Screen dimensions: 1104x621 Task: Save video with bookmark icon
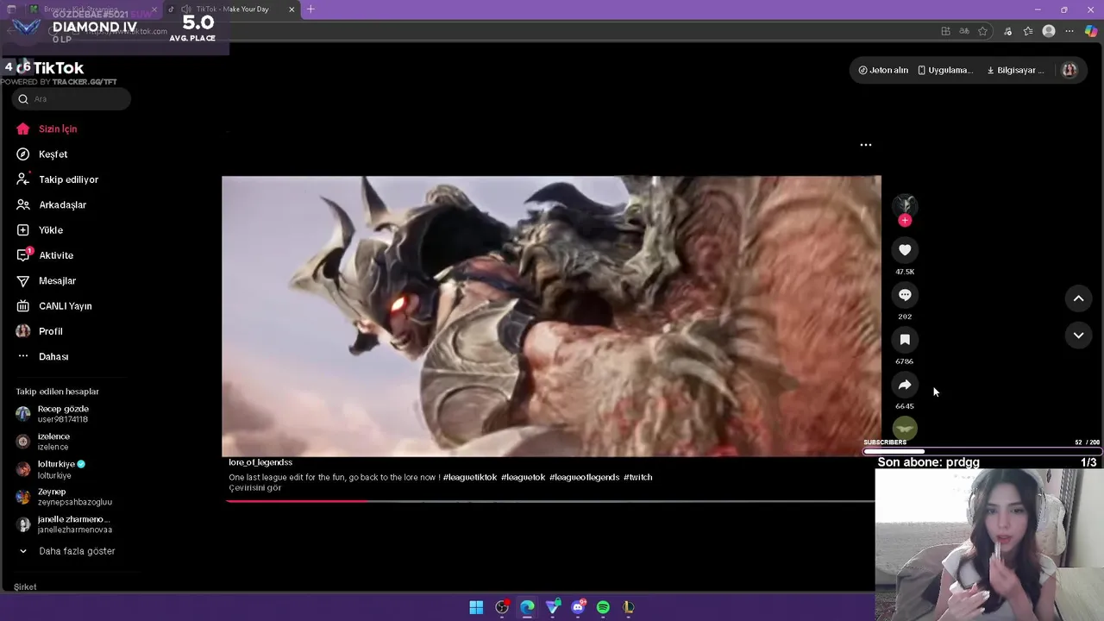(905, 340)
